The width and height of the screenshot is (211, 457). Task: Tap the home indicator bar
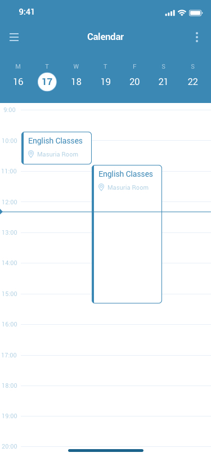pyautogui.click(x=106, y=450)
